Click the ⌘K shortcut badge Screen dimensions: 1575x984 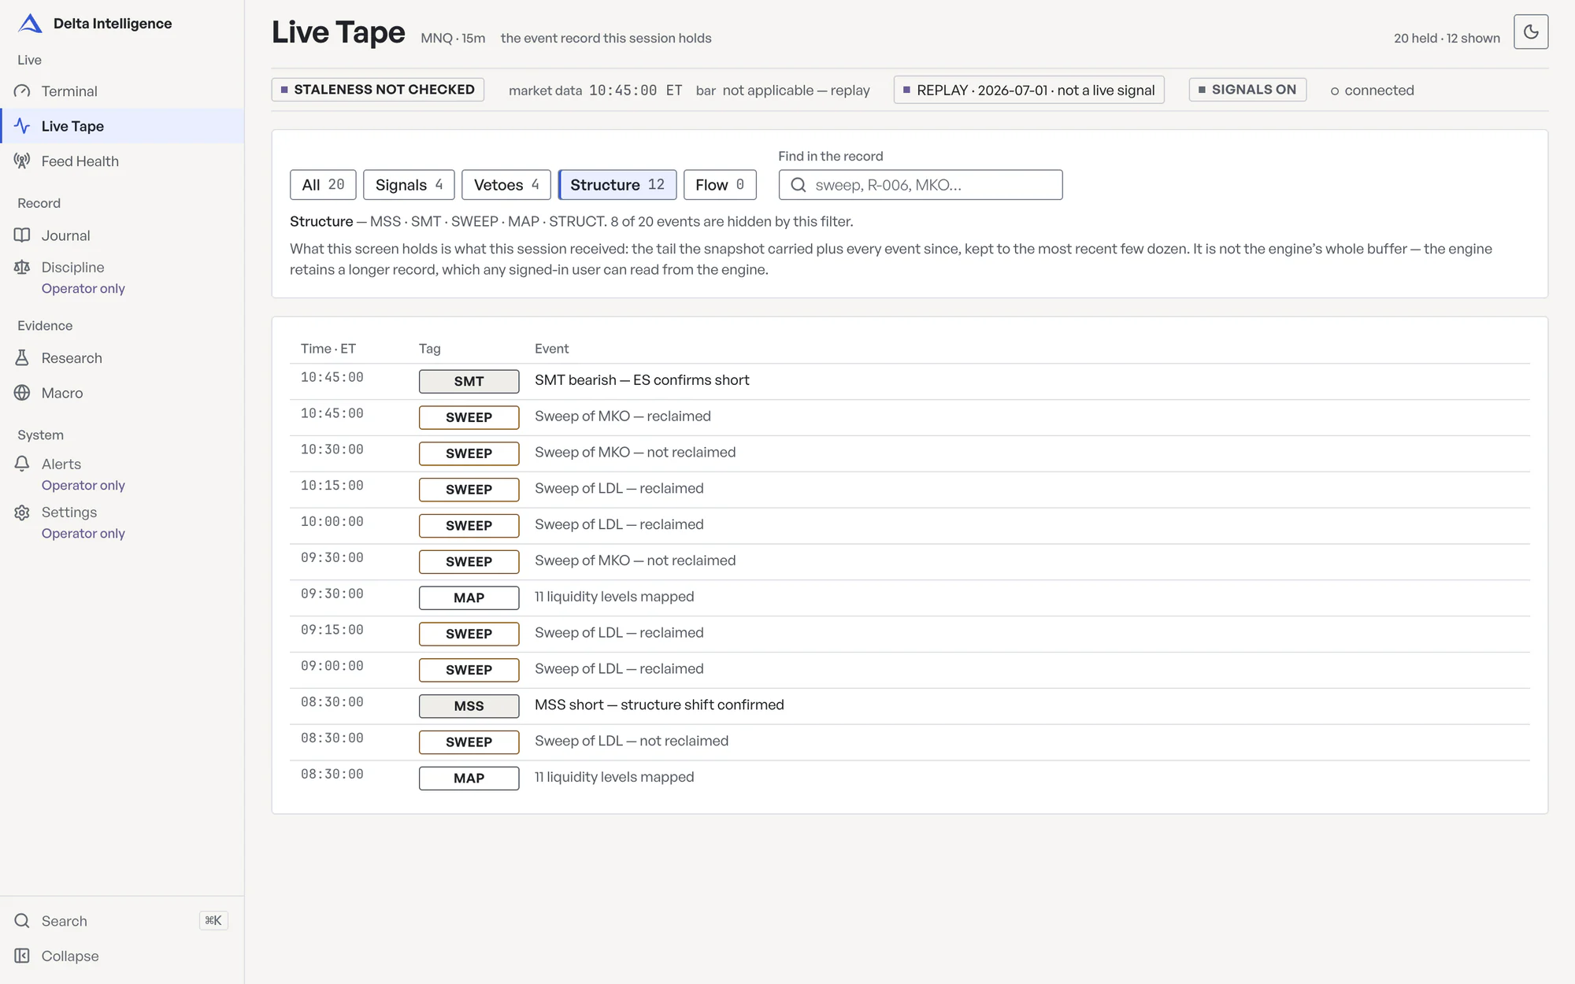pos(213,921)
